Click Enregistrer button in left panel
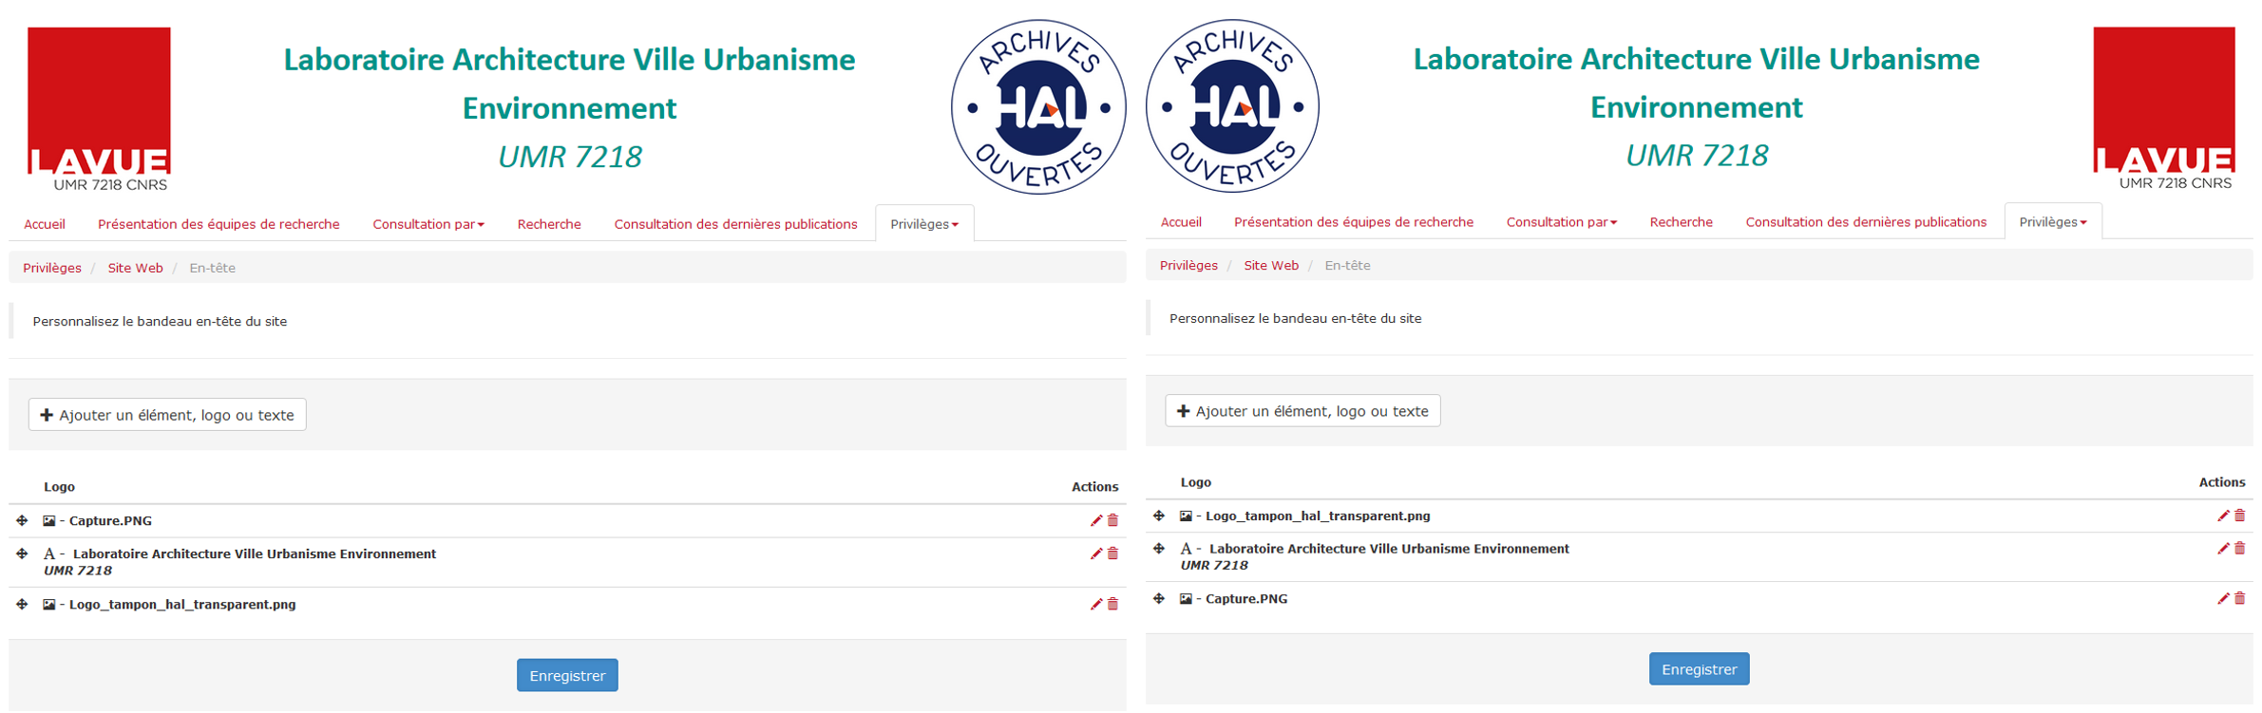Image resolution: width=2262 pixels, height=713 pixels. (x=567, y=676)
